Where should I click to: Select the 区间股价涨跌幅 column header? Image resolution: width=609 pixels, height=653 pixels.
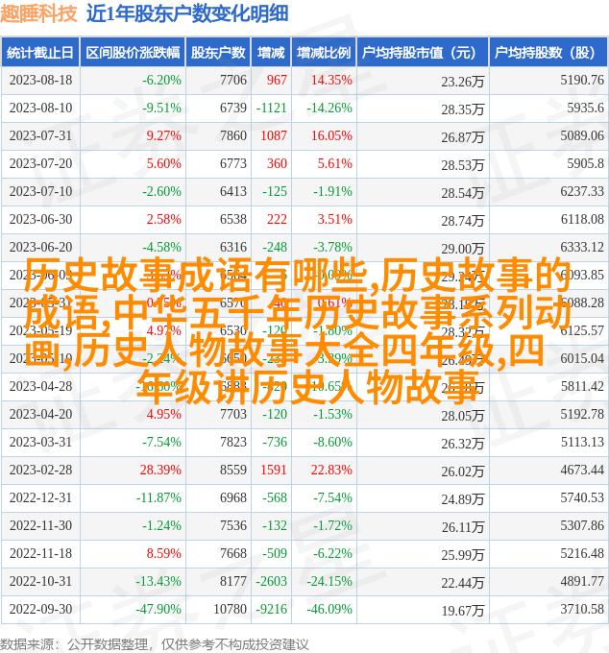coord(133,53)
